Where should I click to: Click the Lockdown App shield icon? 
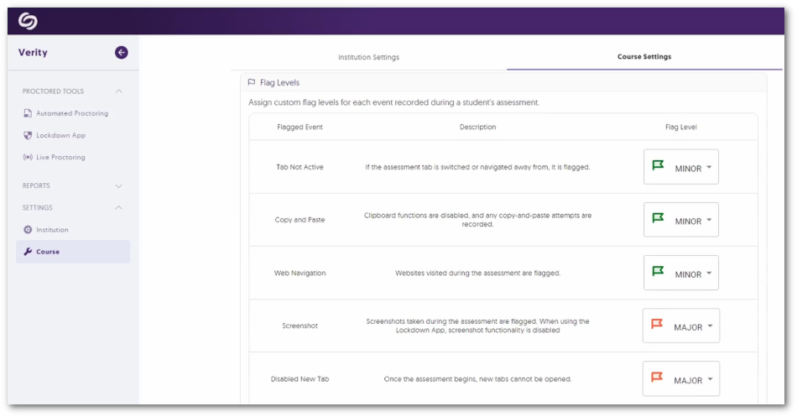click(x=28, y=135)
